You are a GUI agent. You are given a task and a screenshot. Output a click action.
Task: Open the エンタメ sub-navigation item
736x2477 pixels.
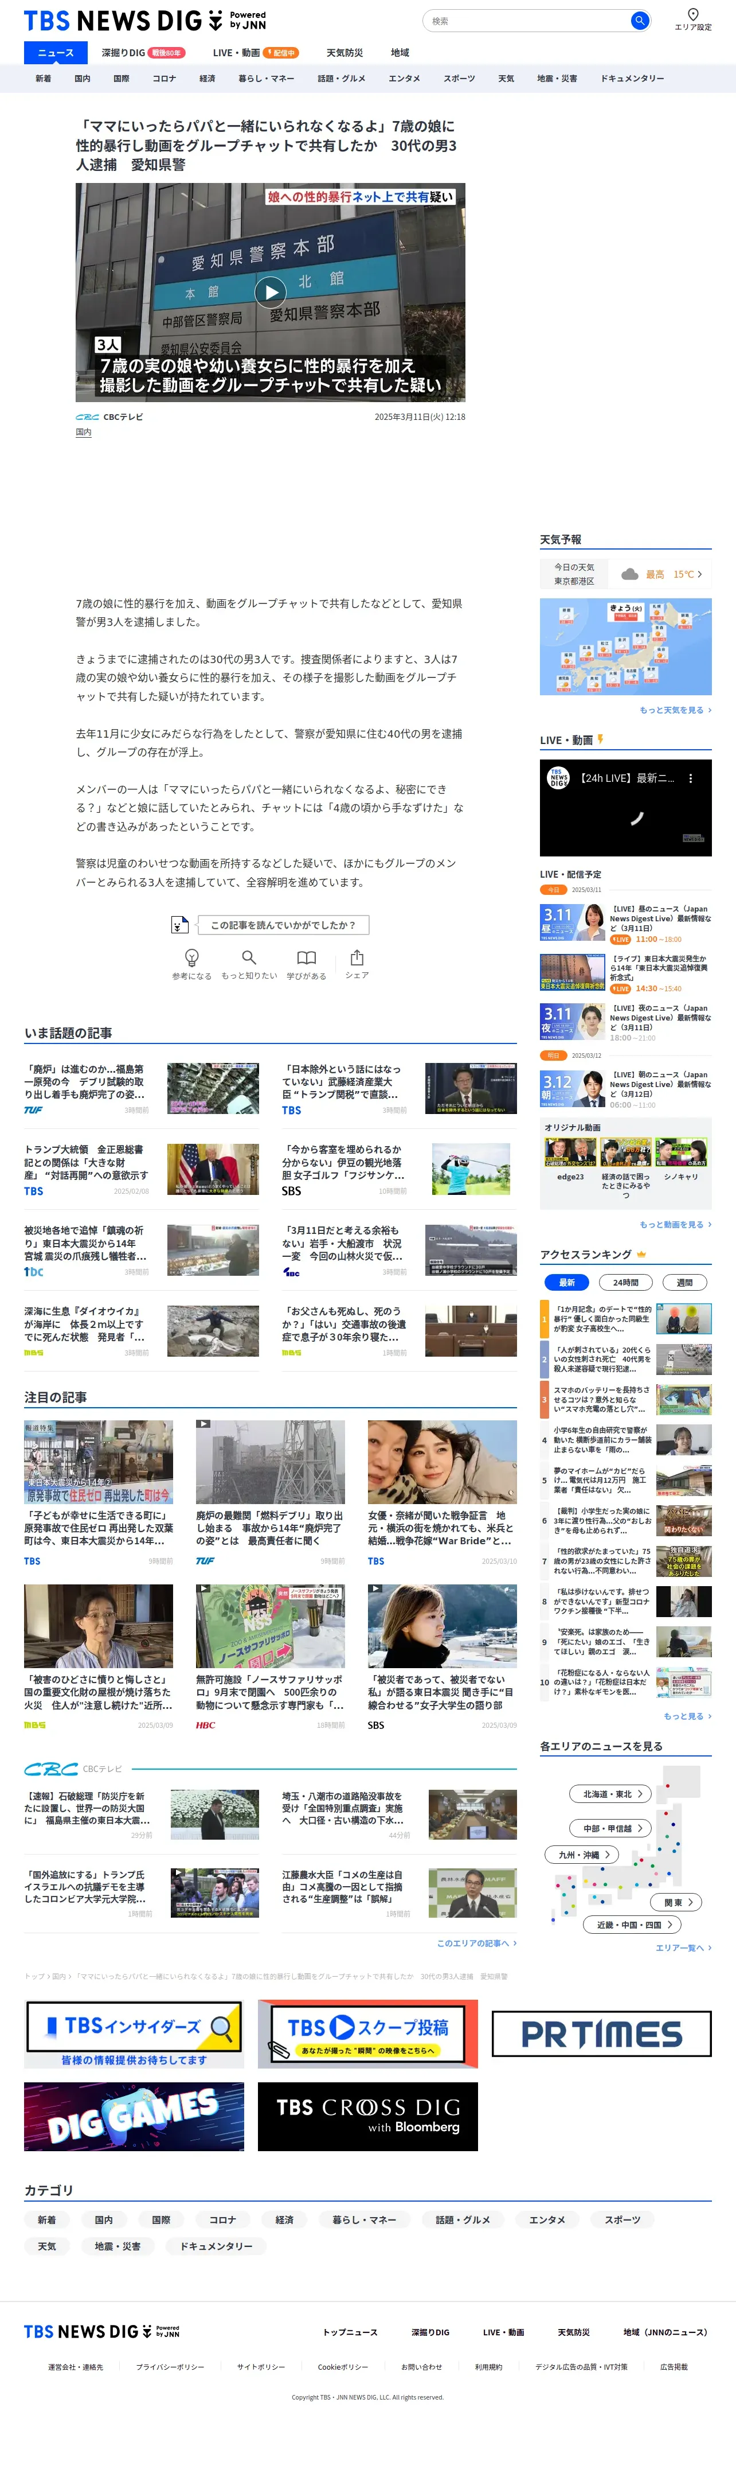[405, 79]
